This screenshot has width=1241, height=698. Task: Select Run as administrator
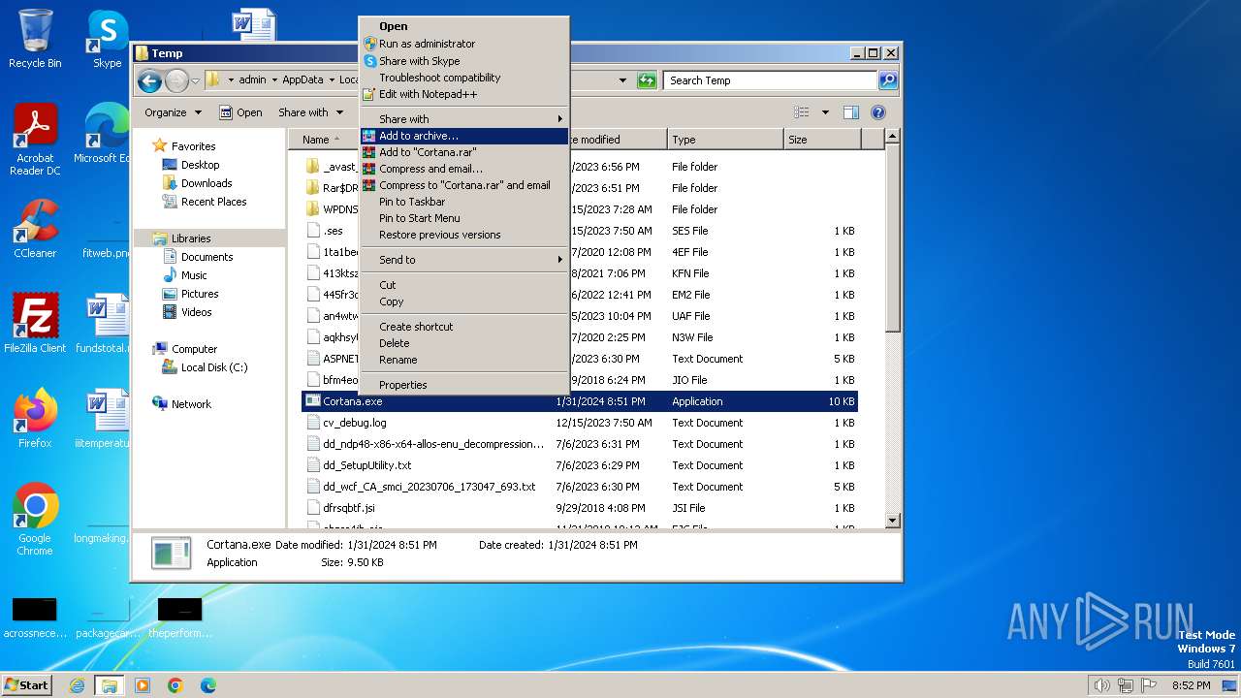coord(464,44)
